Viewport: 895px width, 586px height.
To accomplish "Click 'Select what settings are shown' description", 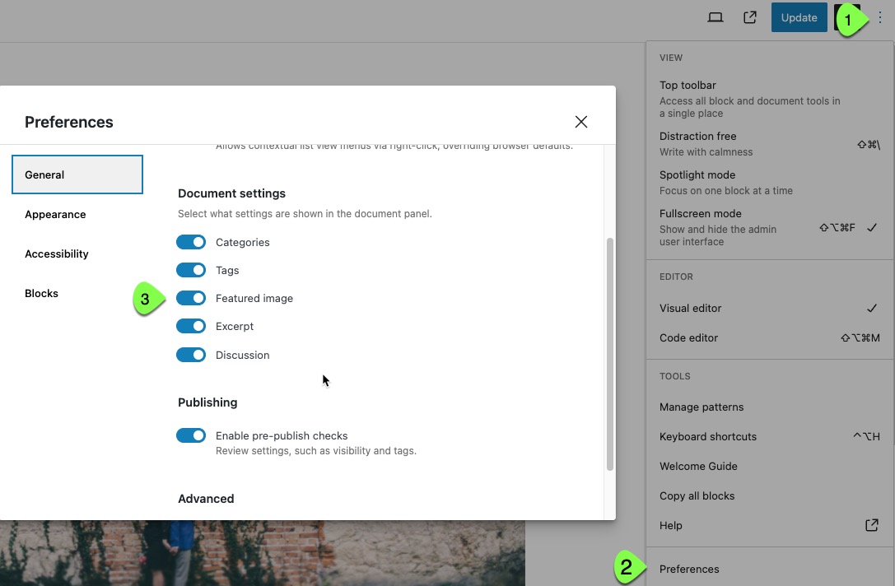I will click(x=305, y=213).
